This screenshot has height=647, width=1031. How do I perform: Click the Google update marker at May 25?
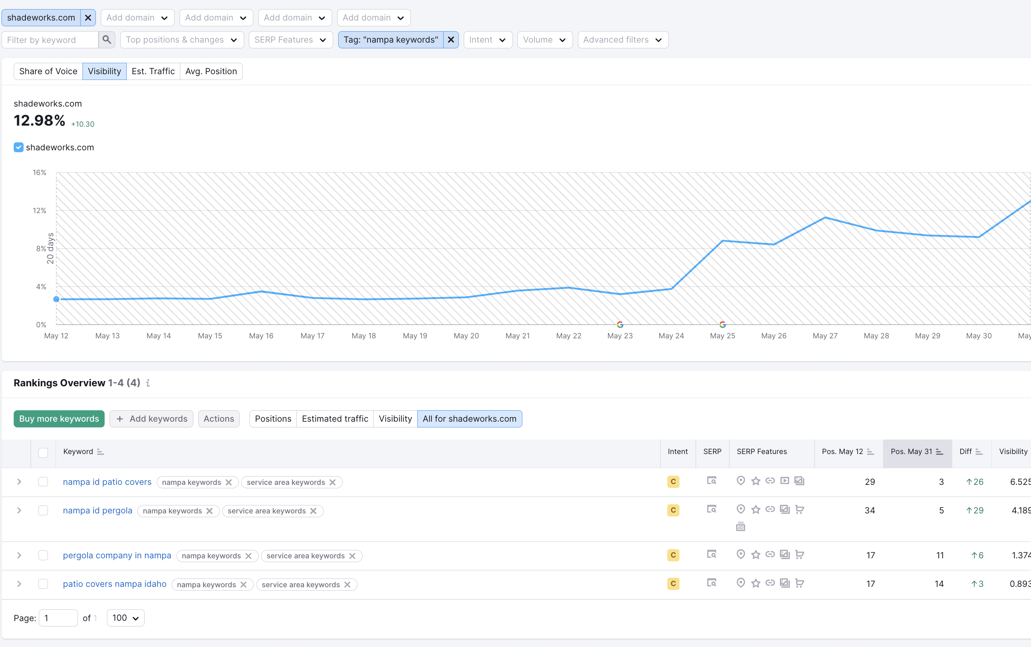723,324
